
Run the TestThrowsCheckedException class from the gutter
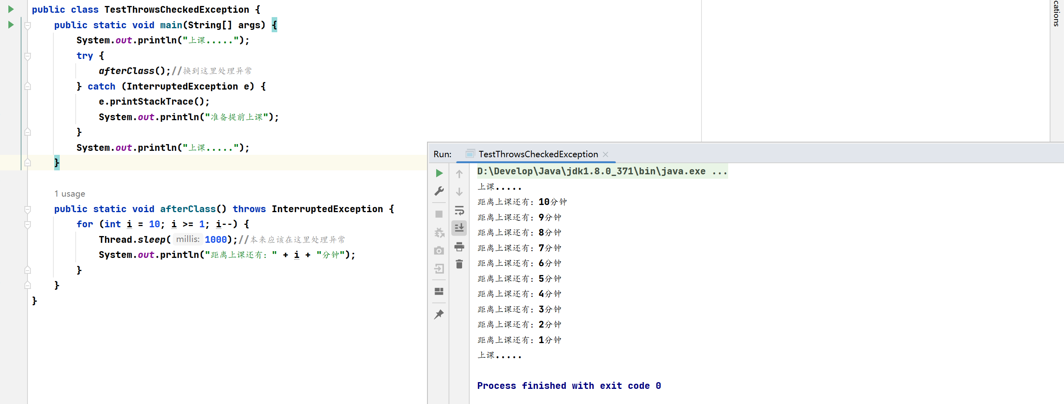coord(11,9)
